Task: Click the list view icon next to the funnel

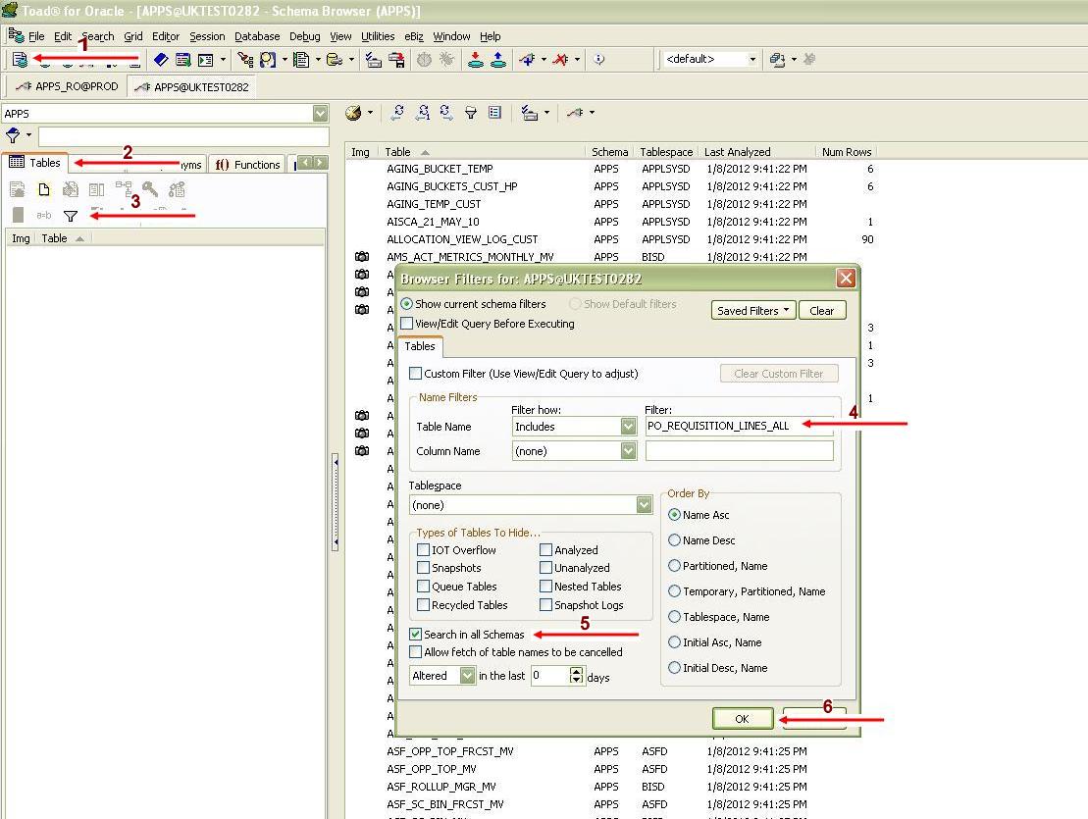Action: [x=494, y=113]
